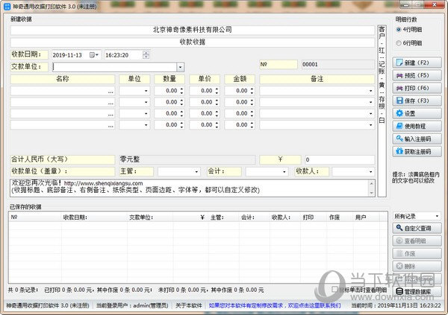Click the 作废 void button

point(417,254)
